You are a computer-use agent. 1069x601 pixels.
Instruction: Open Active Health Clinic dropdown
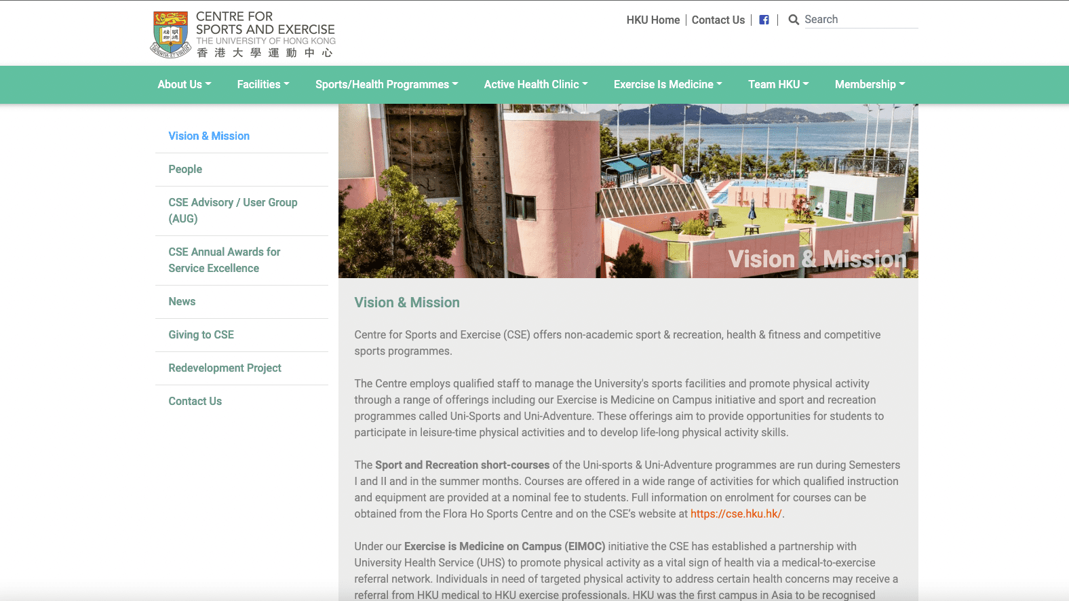536,85
